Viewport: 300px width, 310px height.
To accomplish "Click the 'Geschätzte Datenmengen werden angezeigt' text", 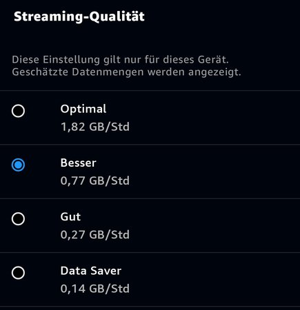I will point(126,72).
